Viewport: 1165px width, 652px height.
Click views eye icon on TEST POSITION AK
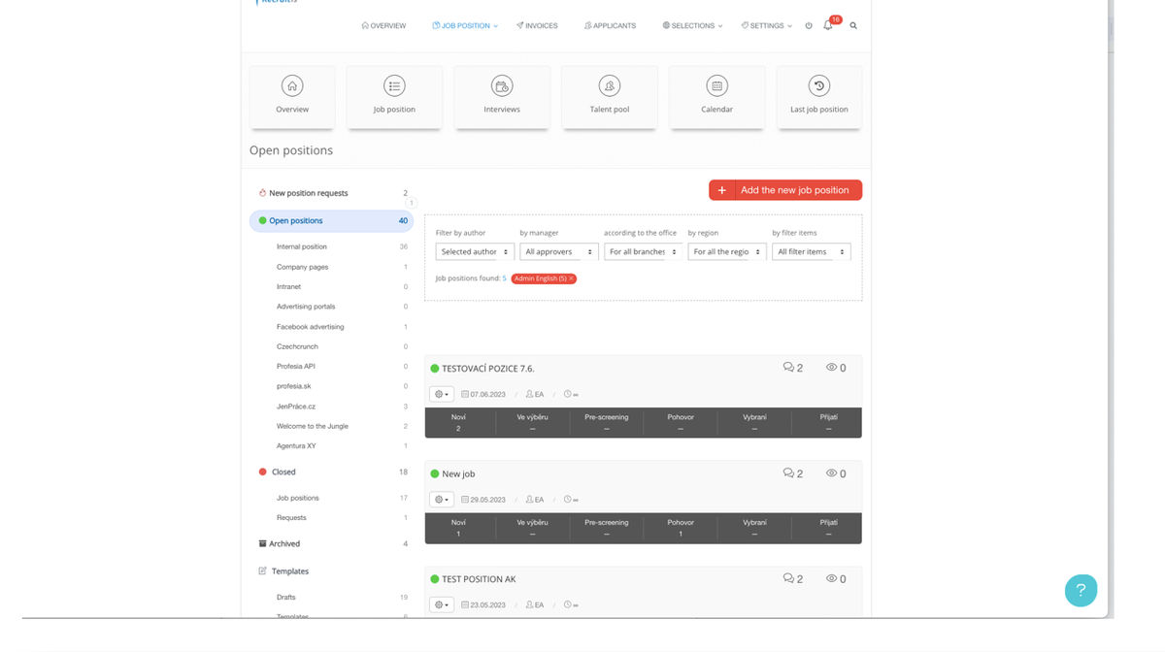(x=831, y=578)
